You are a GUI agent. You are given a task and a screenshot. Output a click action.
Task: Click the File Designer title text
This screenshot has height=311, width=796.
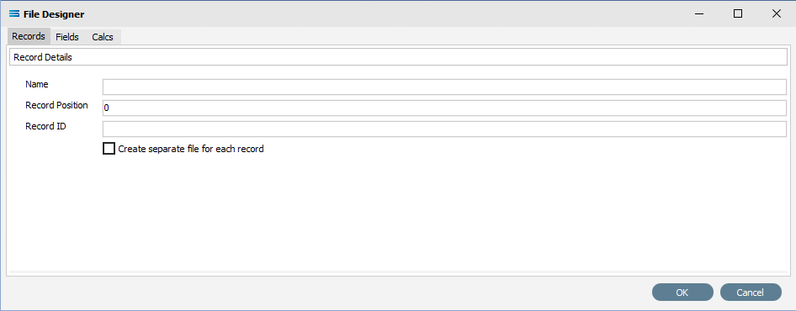pyautogui.click(x=54, y=14)
